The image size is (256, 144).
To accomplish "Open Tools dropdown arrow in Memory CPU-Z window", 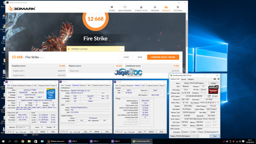I will click(x=144, y=132).
